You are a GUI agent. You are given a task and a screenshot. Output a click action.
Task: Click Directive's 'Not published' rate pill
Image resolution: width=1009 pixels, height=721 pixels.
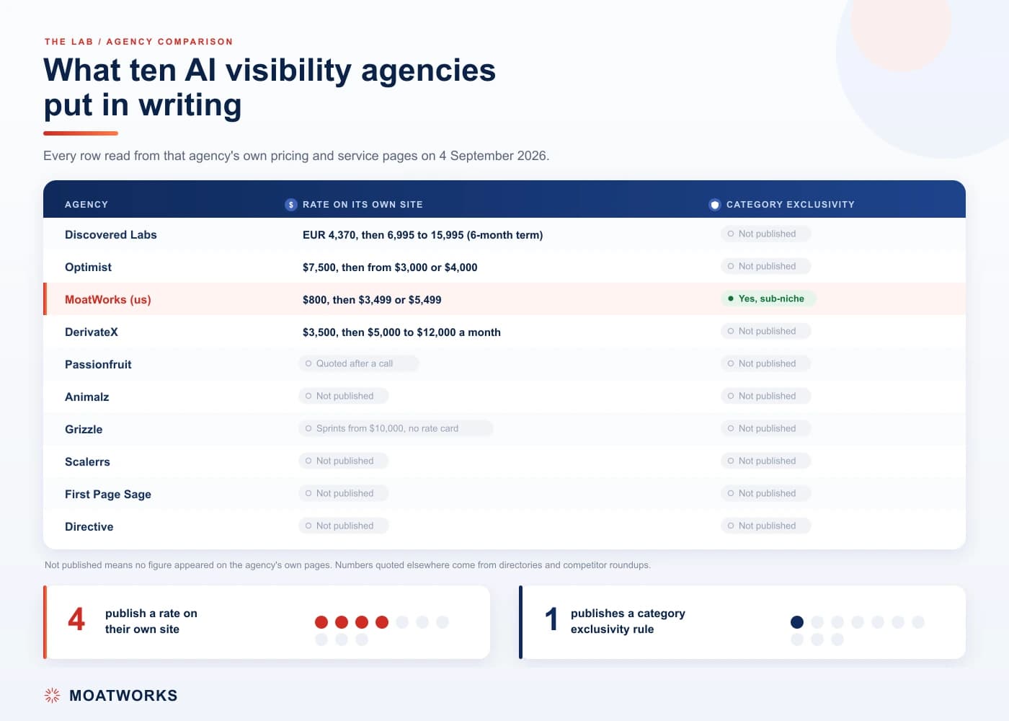point(343,526)
